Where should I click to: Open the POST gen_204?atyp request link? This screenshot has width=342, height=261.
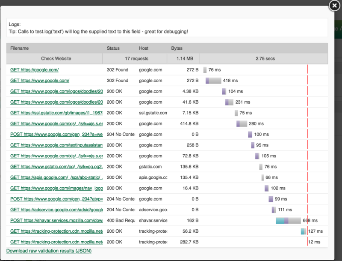pyautogui.click(x=56, y=199)
